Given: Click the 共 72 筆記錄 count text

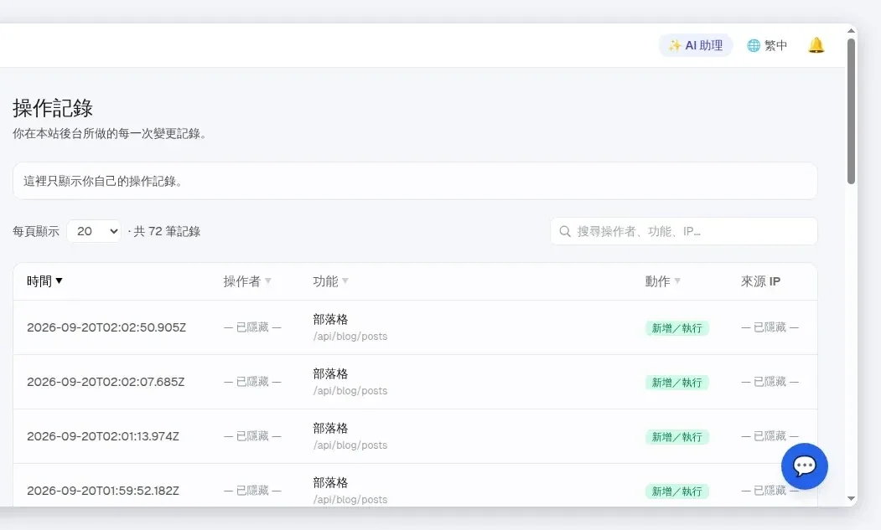Looking at the screenshot, I should pyautogui.click(x=167, y=231).
